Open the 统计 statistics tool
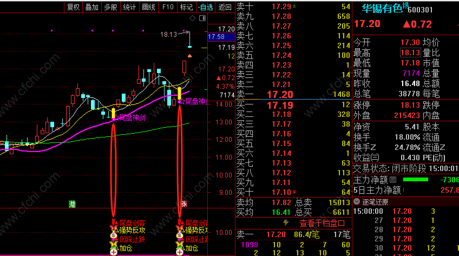This screenshot has width=459, height=256. click(129, 7)
